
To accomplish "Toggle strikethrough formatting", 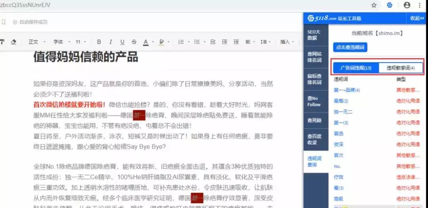I will pos(134,42).
